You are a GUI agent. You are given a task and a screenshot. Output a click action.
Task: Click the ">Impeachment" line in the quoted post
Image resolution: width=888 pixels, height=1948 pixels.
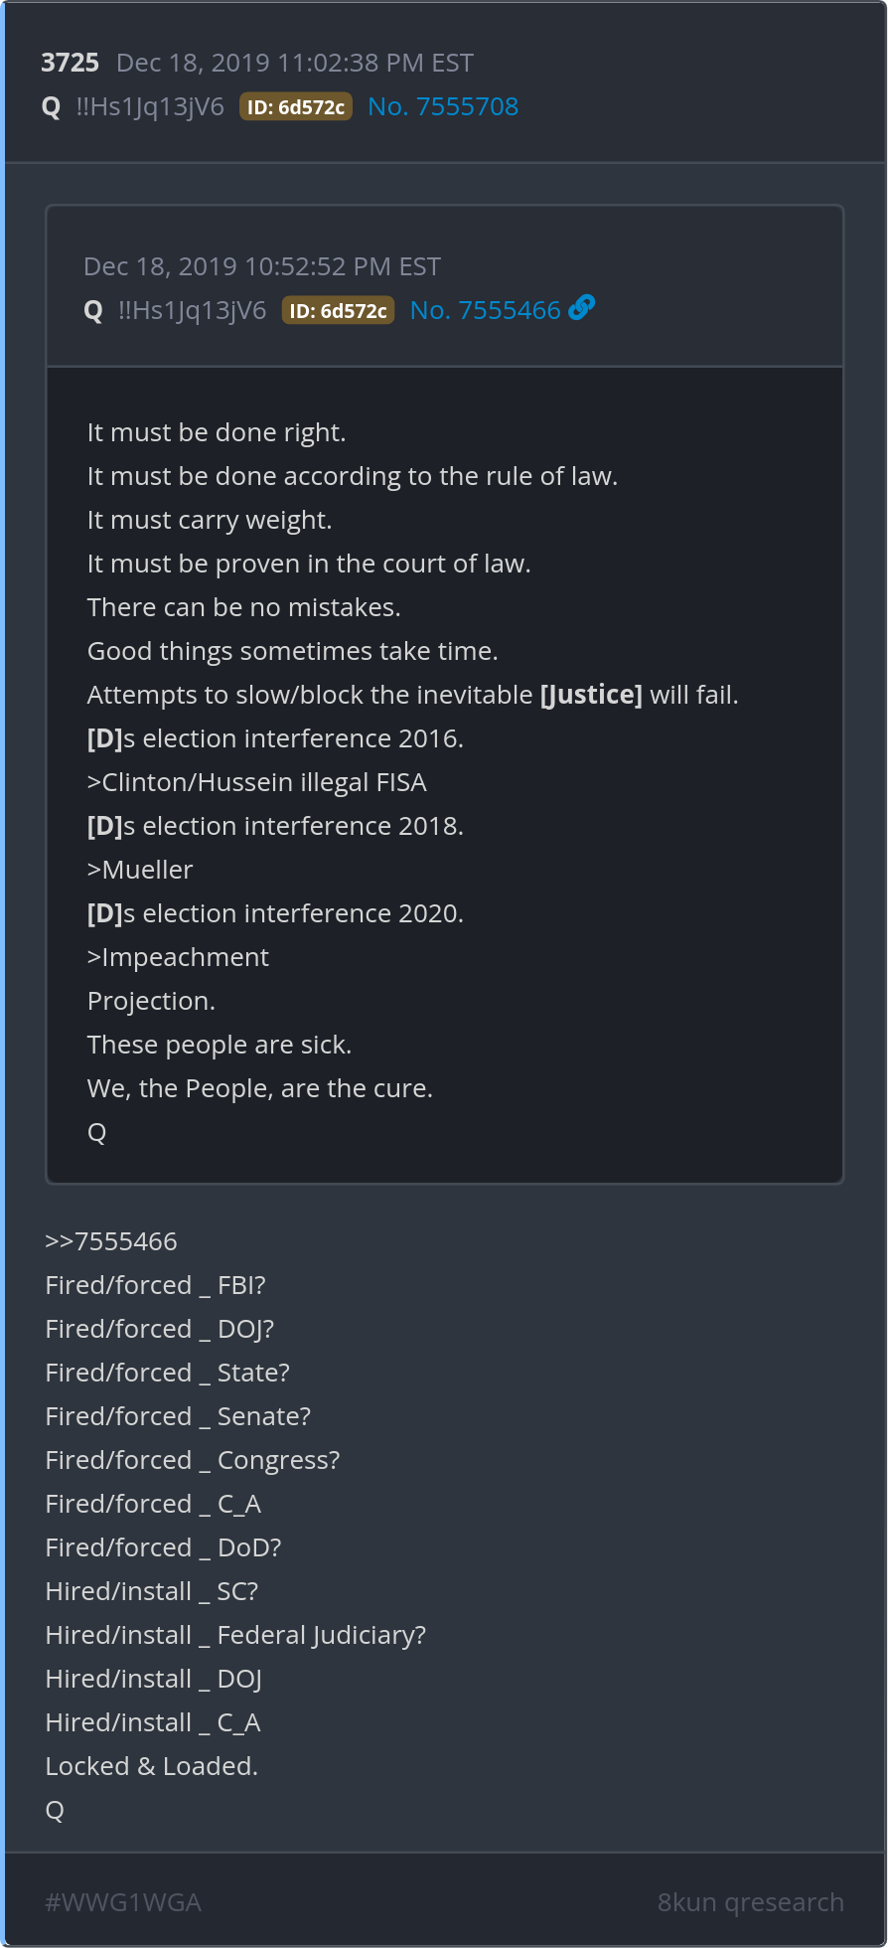178,957
